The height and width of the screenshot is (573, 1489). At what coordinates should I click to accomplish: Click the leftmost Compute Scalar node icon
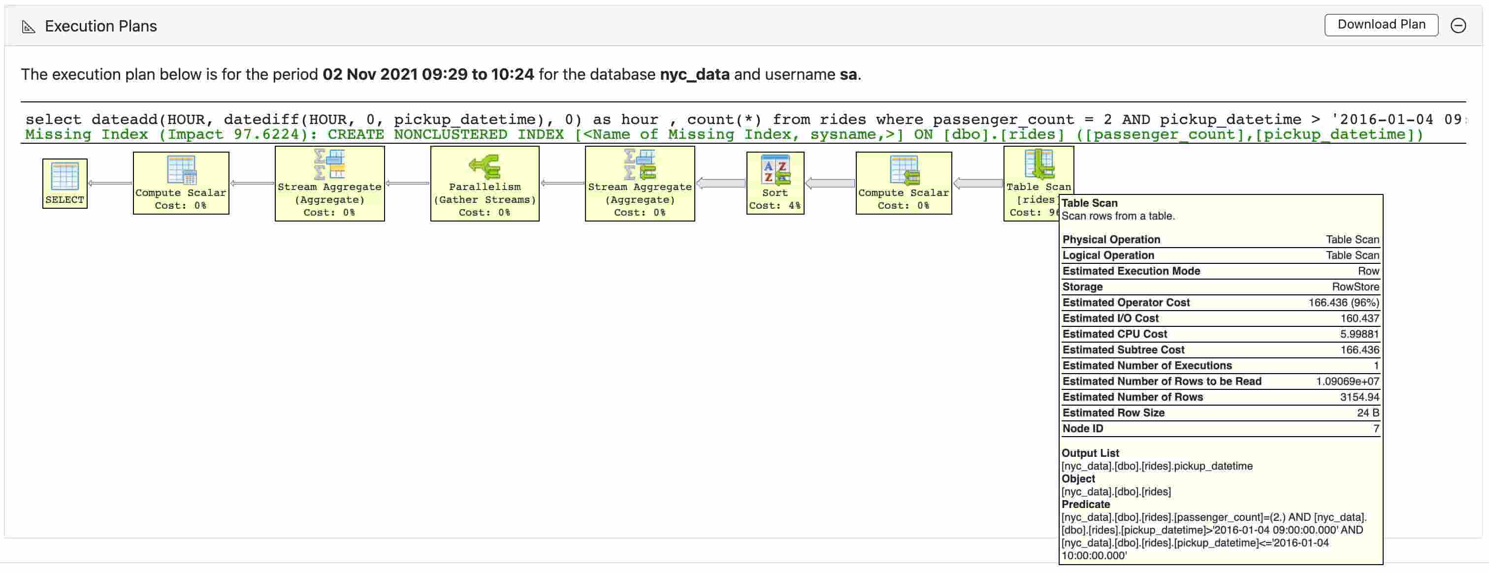(x=181, y=170)
